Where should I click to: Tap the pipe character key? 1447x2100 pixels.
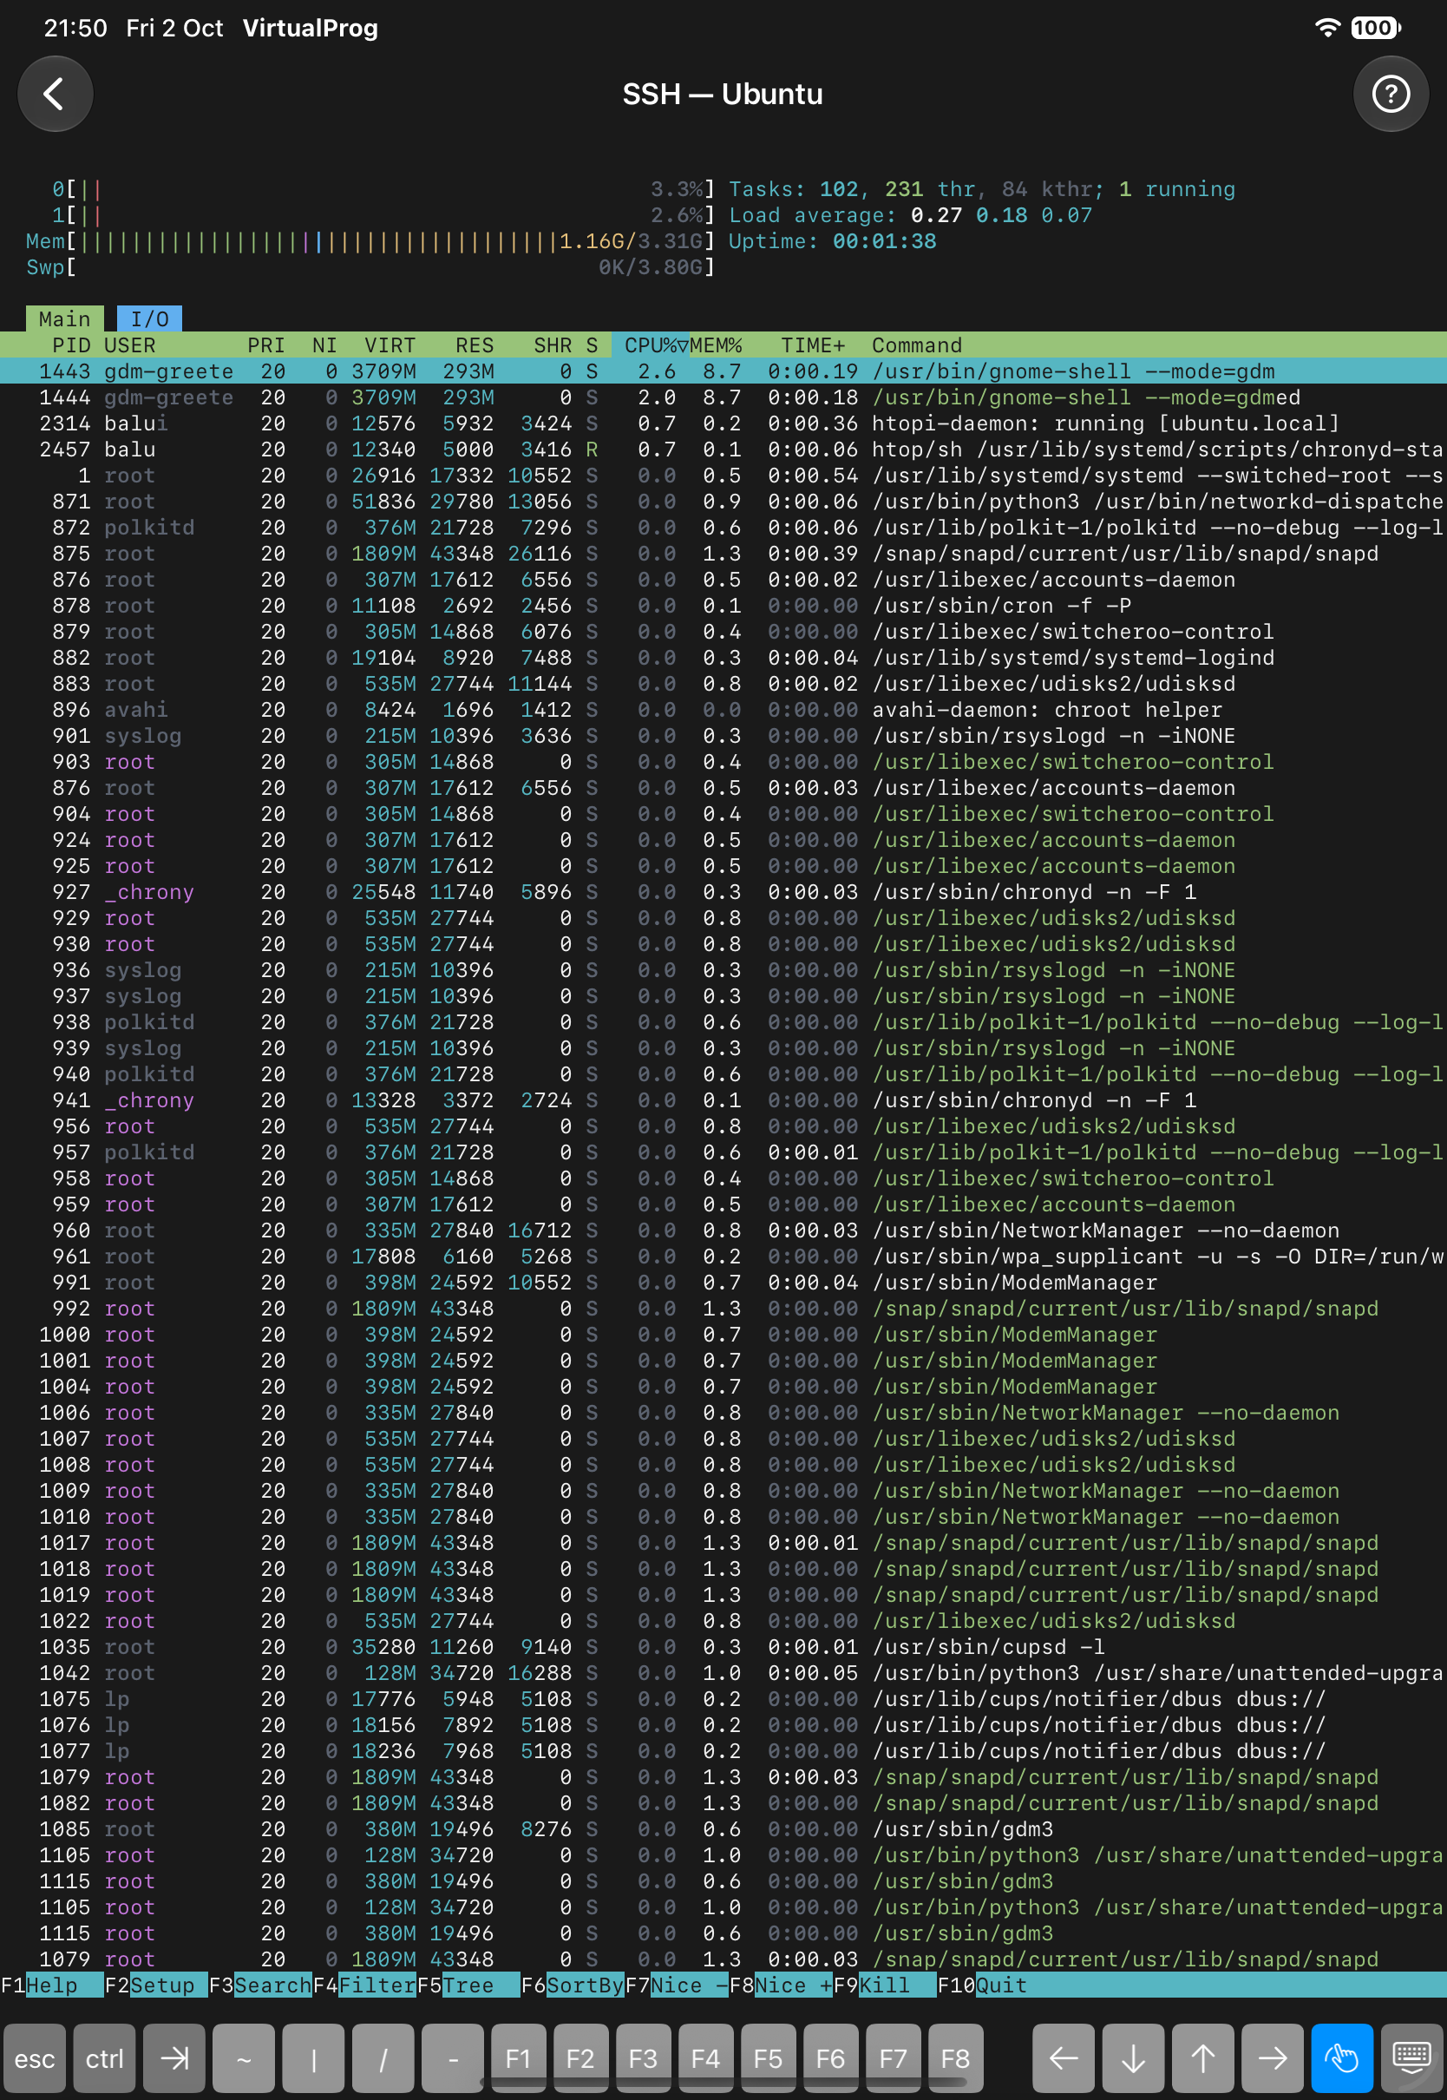(314, 2058)
